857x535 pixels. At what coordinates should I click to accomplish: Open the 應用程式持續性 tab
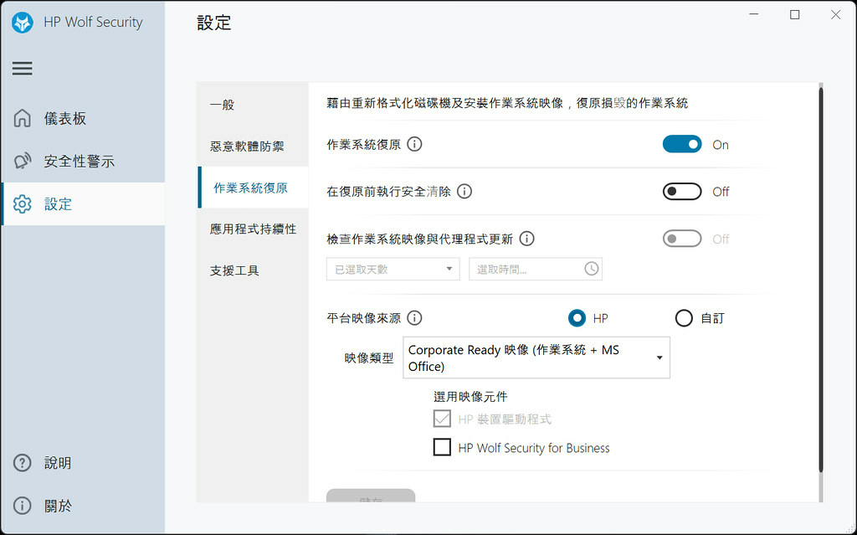pyautogui.click(x=253, y=229)
